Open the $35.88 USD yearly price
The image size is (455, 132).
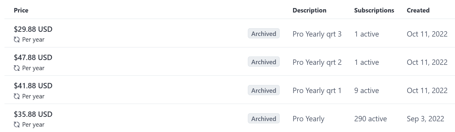[33, 114]
